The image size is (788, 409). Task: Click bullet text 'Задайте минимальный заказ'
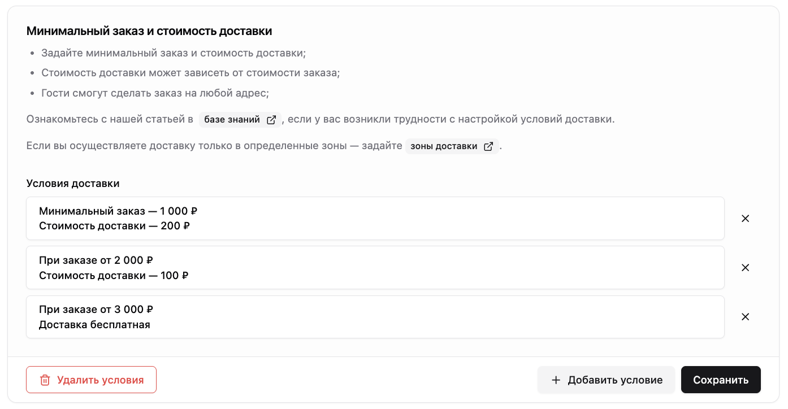coord(174,53)
